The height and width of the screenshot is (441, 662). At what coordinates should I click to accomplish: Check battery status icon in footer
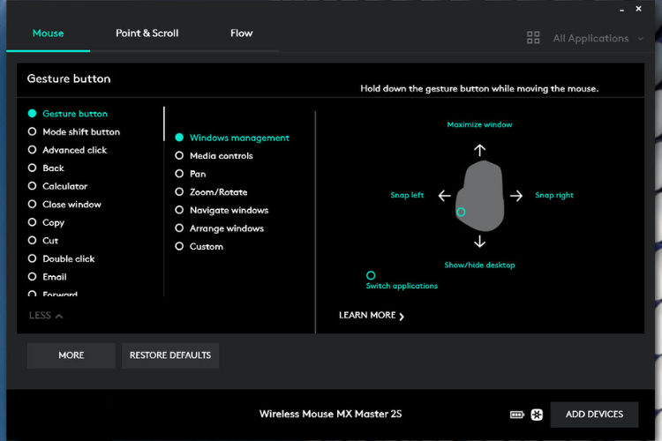(516, 415)
